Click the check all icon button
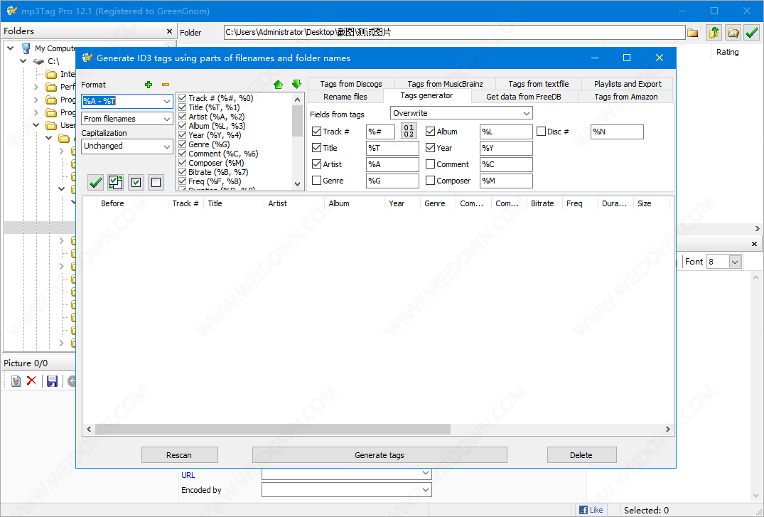This screenshot has height=517, width=764. 136,183
